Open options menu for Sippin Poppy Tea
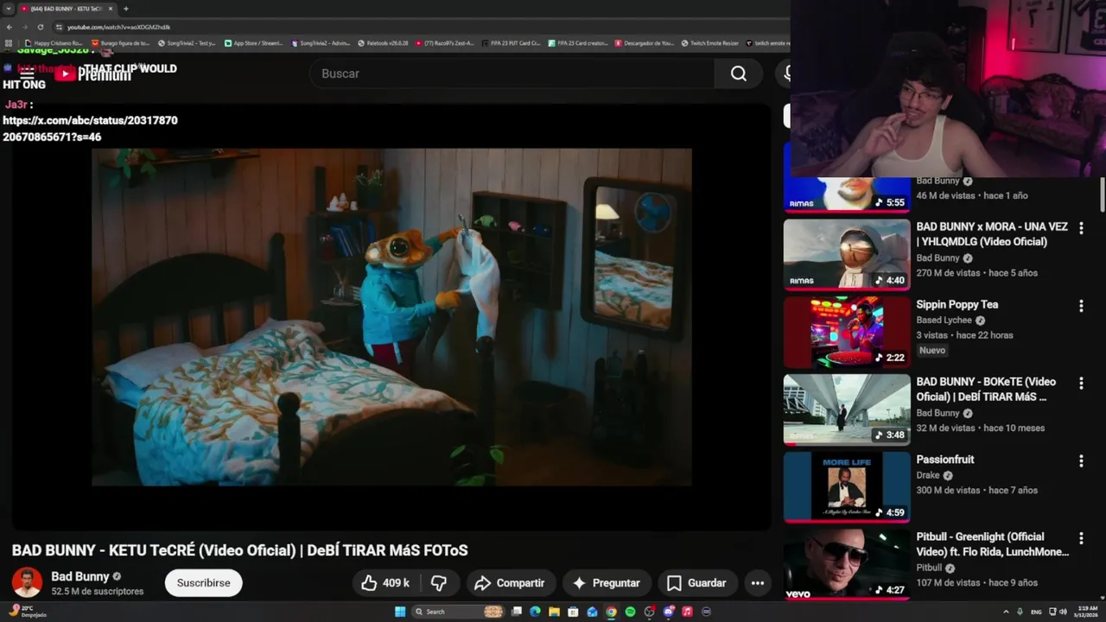 [1081, 306]
